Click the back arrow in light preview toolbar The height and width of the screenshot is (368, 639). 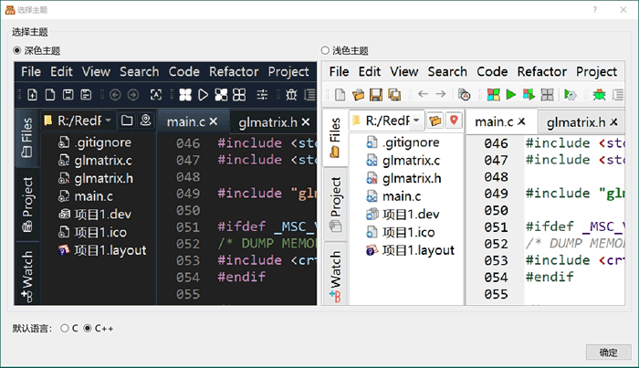tap(423, 94)
